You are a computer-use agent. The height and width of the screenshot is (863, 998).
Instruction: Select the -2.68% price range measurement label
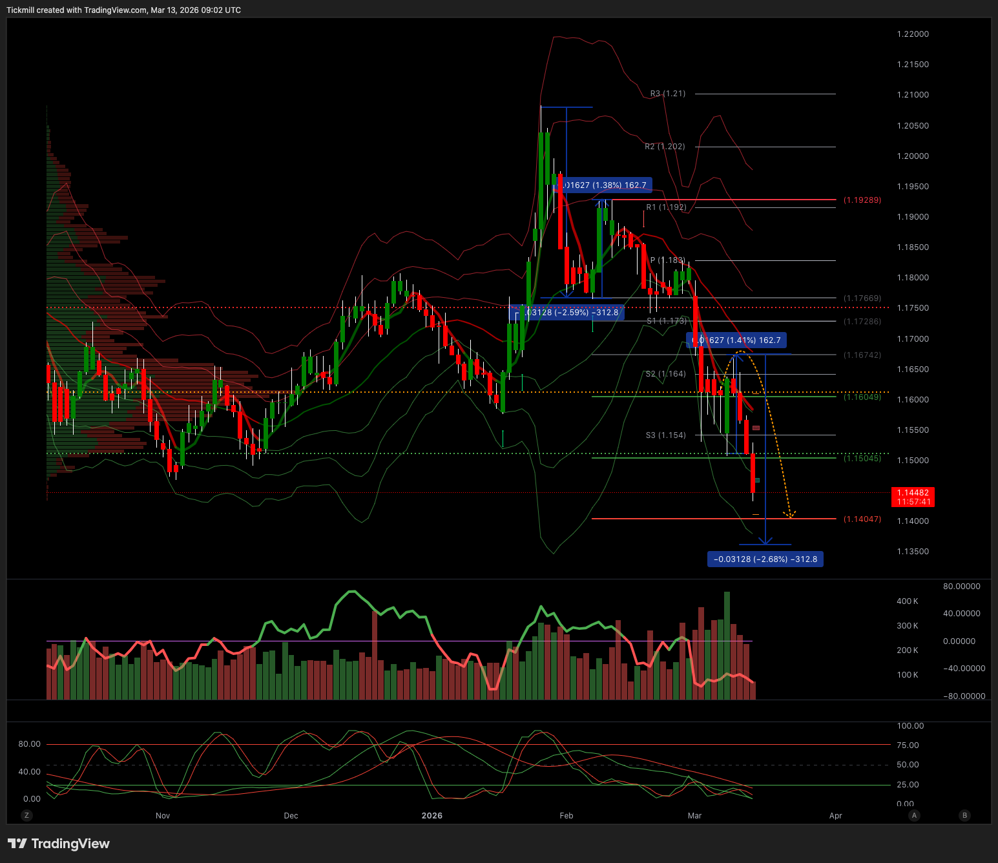click(765, 559)
